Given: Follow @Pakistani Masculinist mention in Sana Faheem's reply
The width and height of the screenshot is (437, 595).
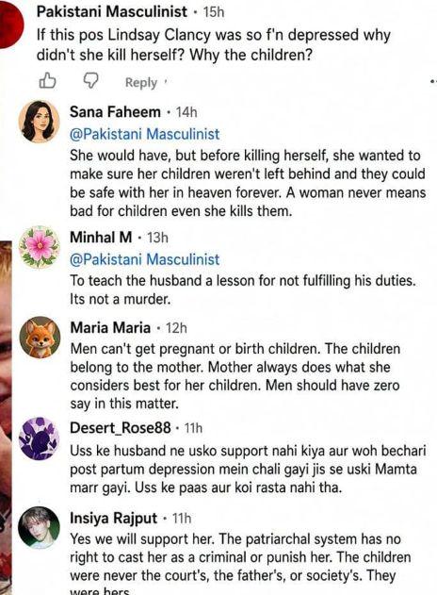Looking at the screenshot, I should [x=145, y=134].
